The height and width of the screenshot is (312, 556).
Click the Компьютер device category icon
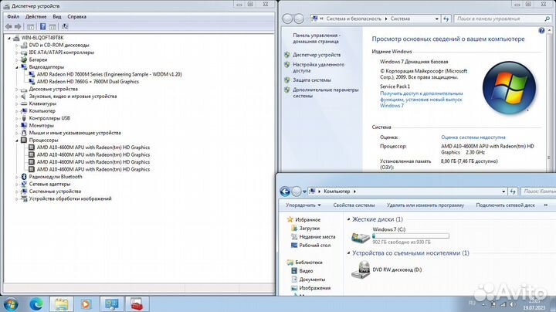24,111
